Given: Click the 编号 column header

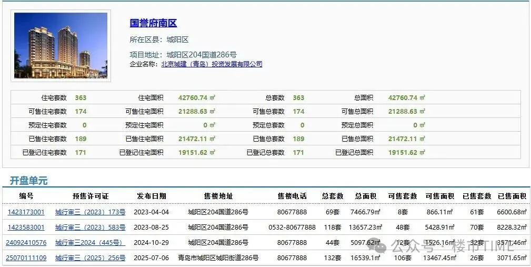Looking at the screenshot, I should click(x=26, y=196).
